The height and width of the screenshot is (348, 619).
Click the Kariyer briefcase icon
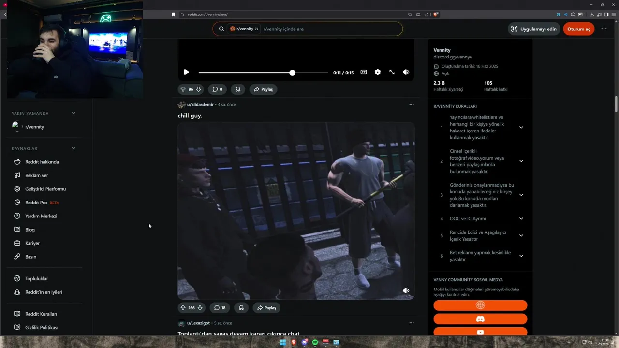17,243
